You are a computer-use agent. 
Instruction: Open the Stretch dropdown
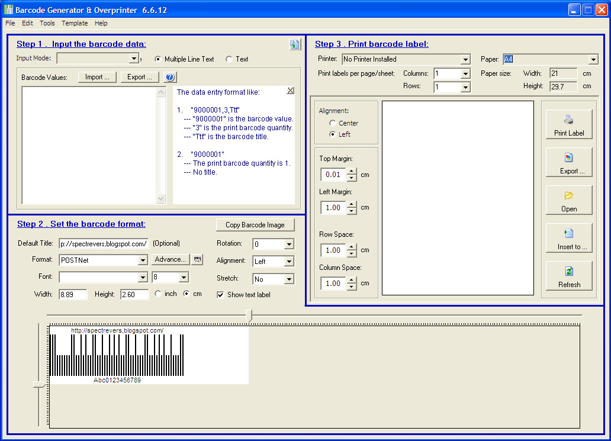pos(289,279)
